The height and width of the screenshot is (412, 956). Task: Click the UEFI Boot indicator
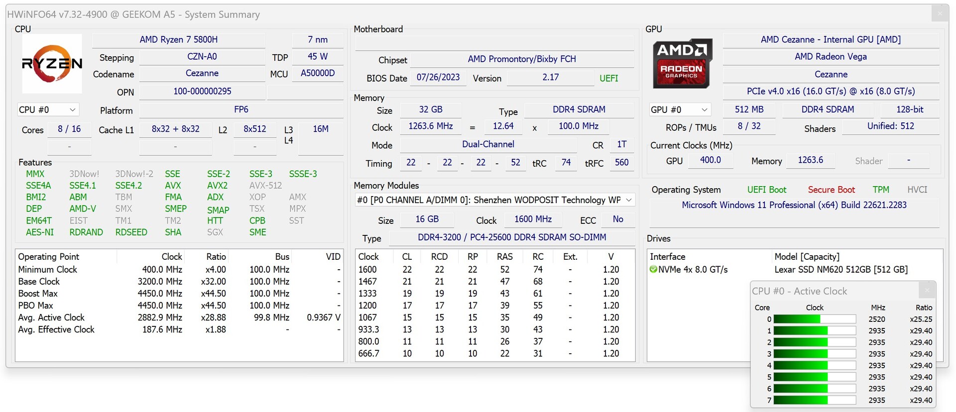coord(766,190)
